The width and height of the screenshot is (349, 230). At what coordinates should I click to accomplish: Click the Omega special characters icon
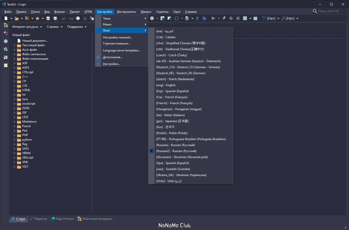point(176,18)
